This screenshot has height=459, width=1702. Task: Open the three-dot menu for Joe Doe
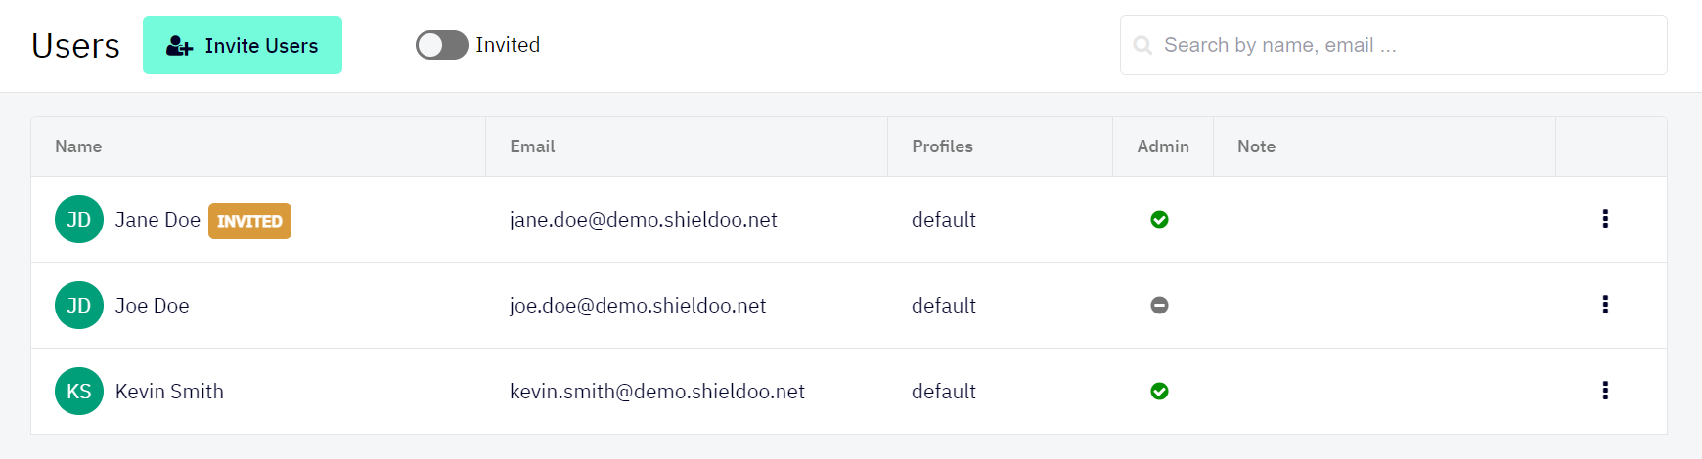pos(1605,305)
